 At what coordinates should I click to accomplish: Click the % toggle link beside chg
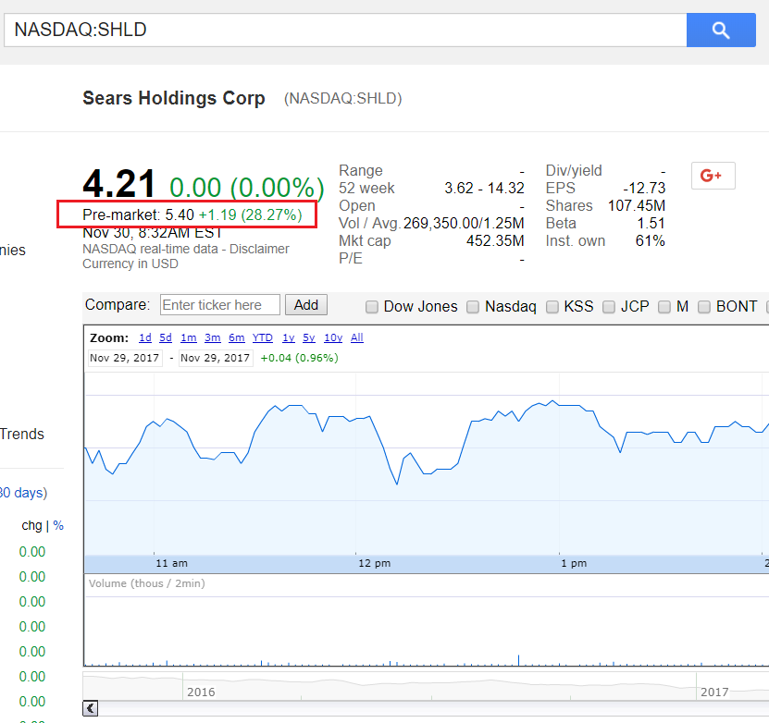[x=58, y=525]
